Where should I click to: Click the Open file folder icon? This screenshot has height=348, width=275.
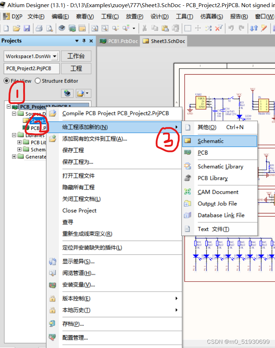(16, 28)
